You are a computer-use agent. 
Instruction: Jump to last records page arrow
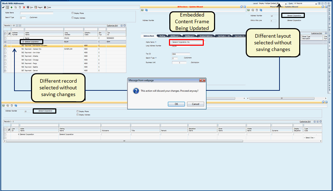pos(20,25)
